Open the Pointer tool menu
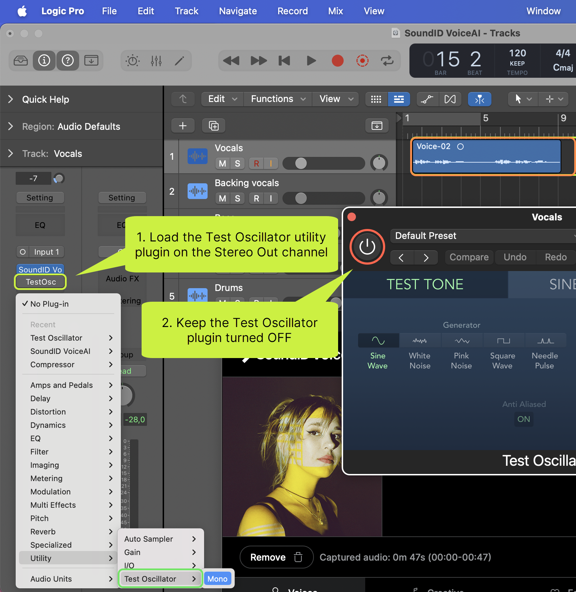Viewport: 576px width, 592px height. pos(523,99)
